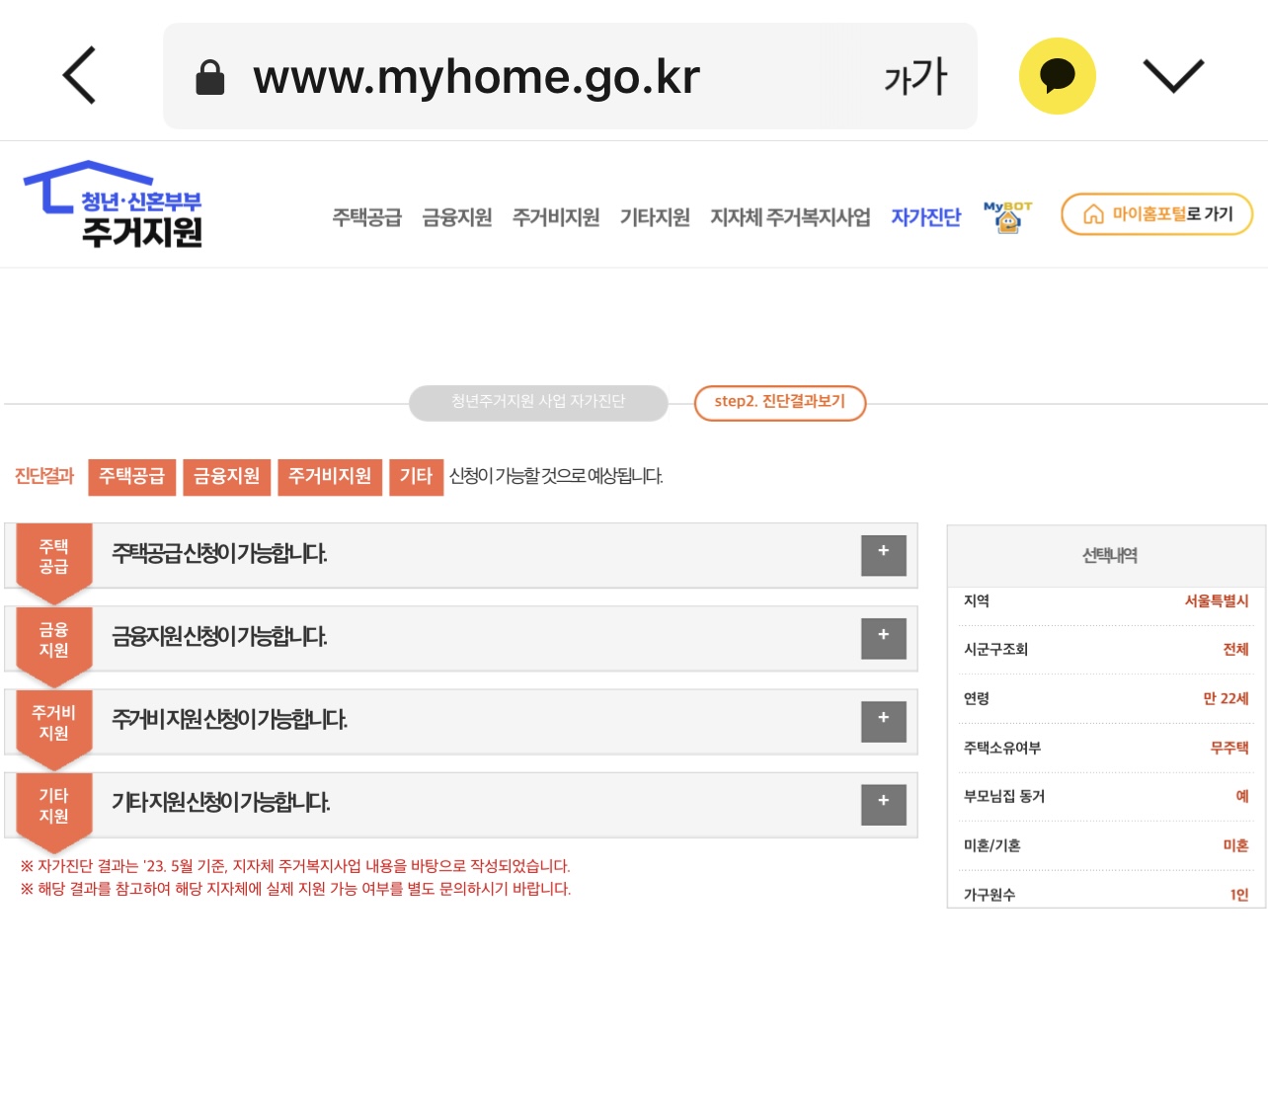Screen dimensions: 1268x1116
Task: Click the down chevron next to the address bar
Action: click(x=1173, y=75)
